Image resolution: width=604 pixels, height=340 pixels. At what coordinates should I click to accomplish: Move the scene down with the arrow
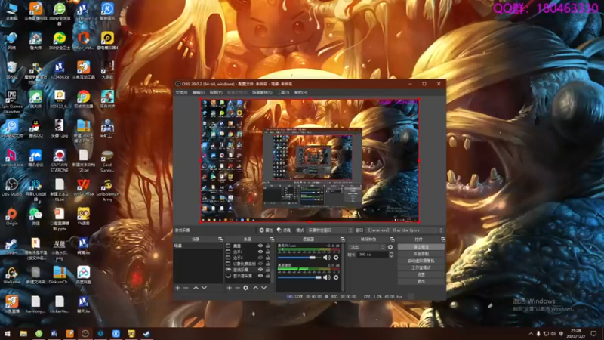[204, 288]
